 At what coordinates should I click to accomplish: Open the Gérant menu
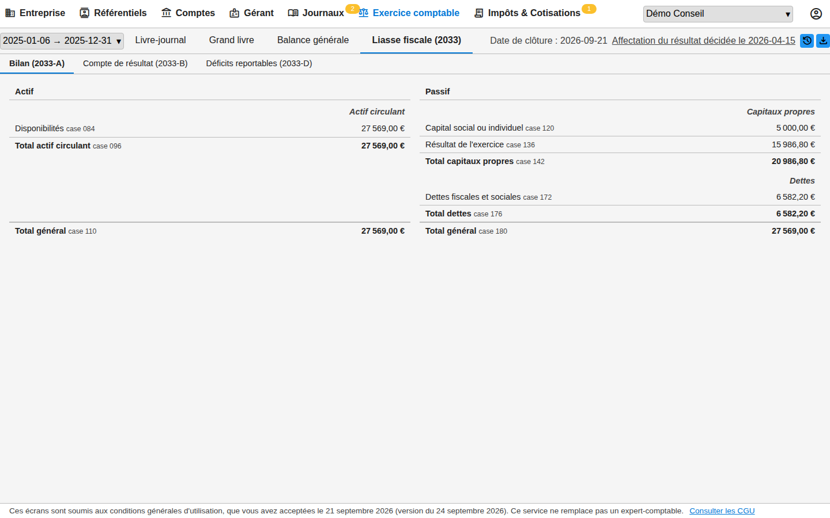click(251, 13)
